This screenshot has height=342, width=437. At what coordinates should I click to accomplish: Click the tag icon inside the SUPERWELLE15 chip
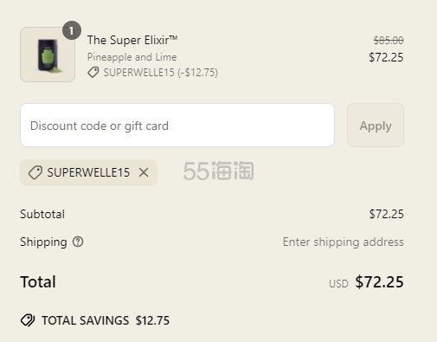[35, 172]
